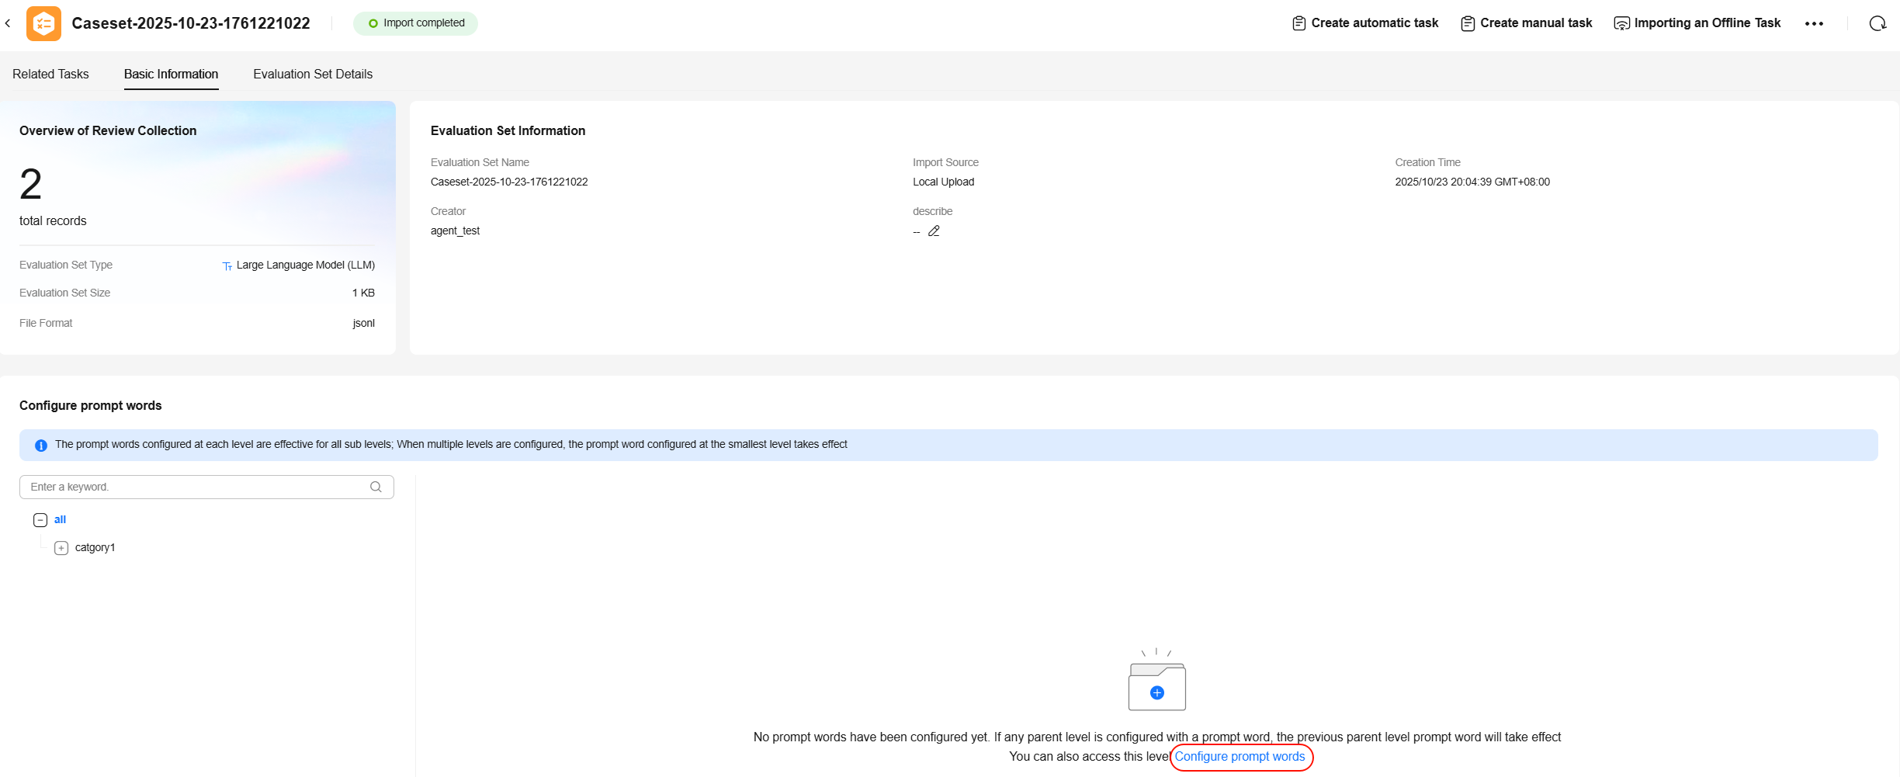Edit the description with the pencil icon

tap(934, 231)
